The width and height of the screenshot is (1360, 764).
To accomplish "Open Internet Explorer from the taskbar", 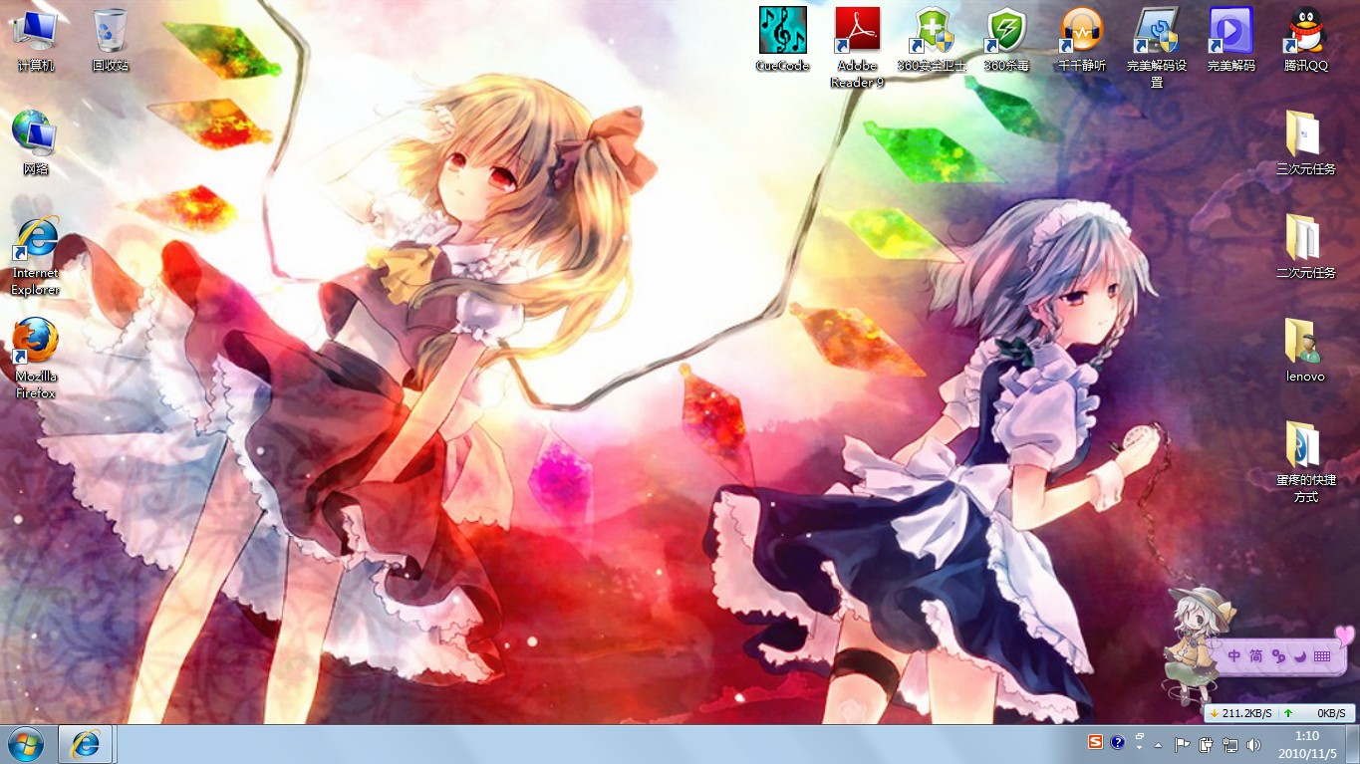I will point(86,744).
